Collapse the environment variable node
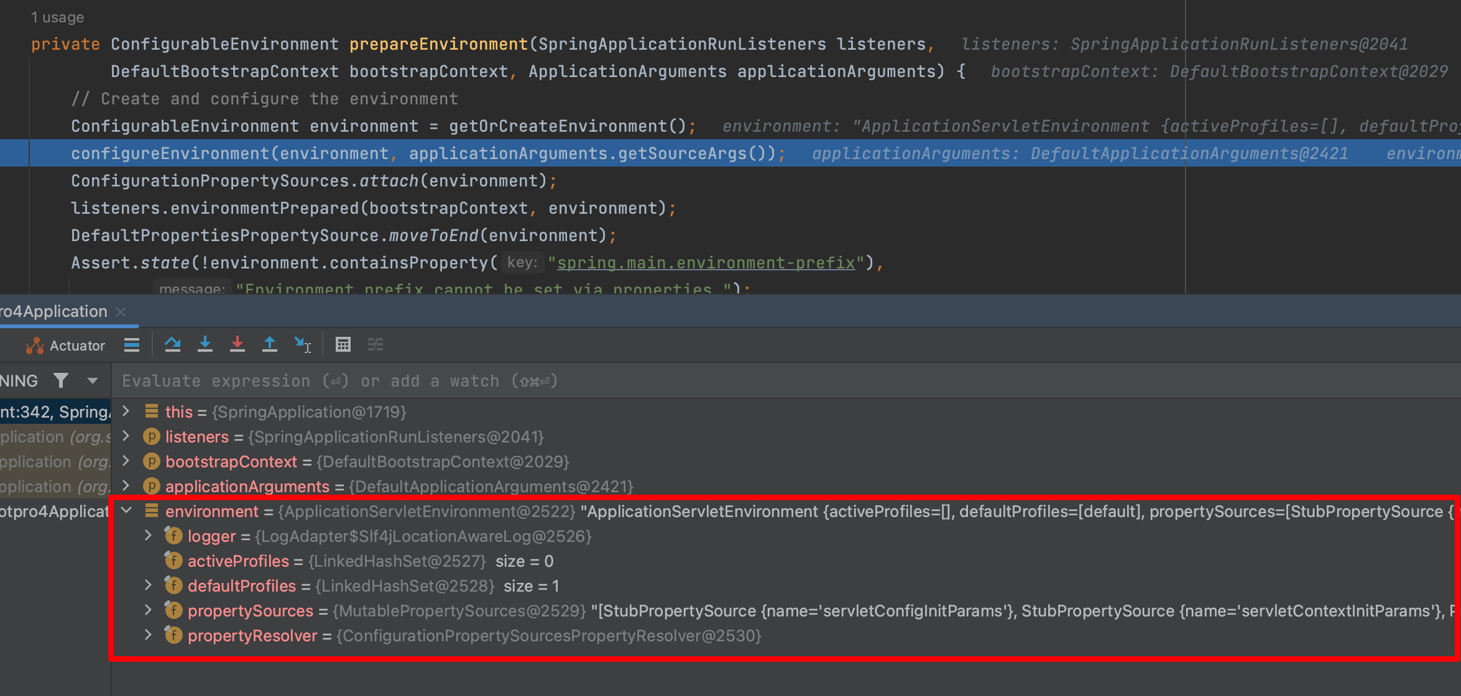The height and width of the screenshot is (696, 1461). pos(126,511)
